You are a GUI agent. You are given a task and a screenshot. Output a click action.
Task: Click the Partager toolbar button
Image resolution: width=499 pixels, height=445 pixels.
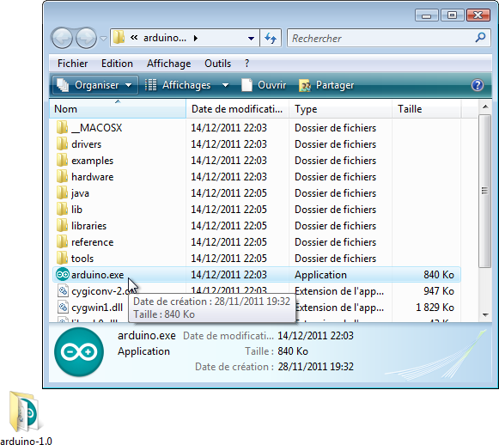click(x=326, y=85)
